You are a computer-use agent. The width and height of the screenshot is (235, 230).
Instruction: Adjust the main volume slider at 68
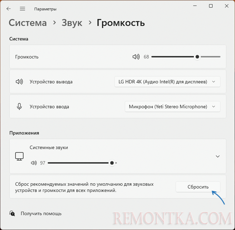186,57
